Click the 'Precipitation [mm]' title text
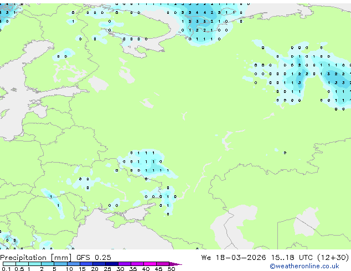The height and width of the screenshot is (271, 351). (x=36, y=258)
